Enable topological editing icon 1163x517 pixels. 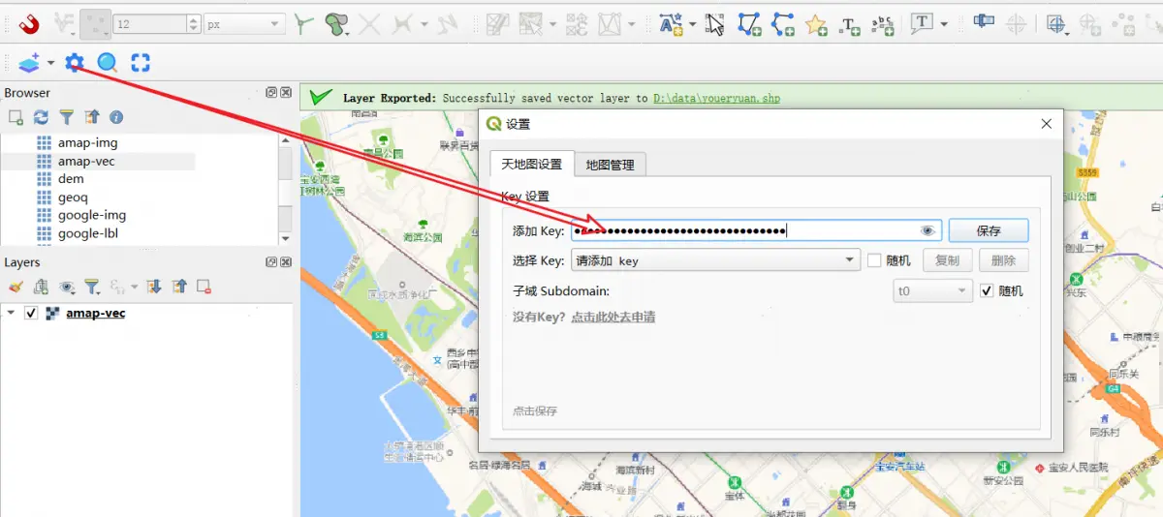coord(304,23)
